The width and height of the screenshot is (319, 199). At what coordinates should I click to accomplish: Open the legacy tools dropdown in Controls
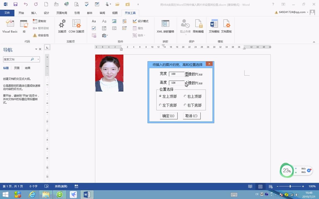click(105, 36)
